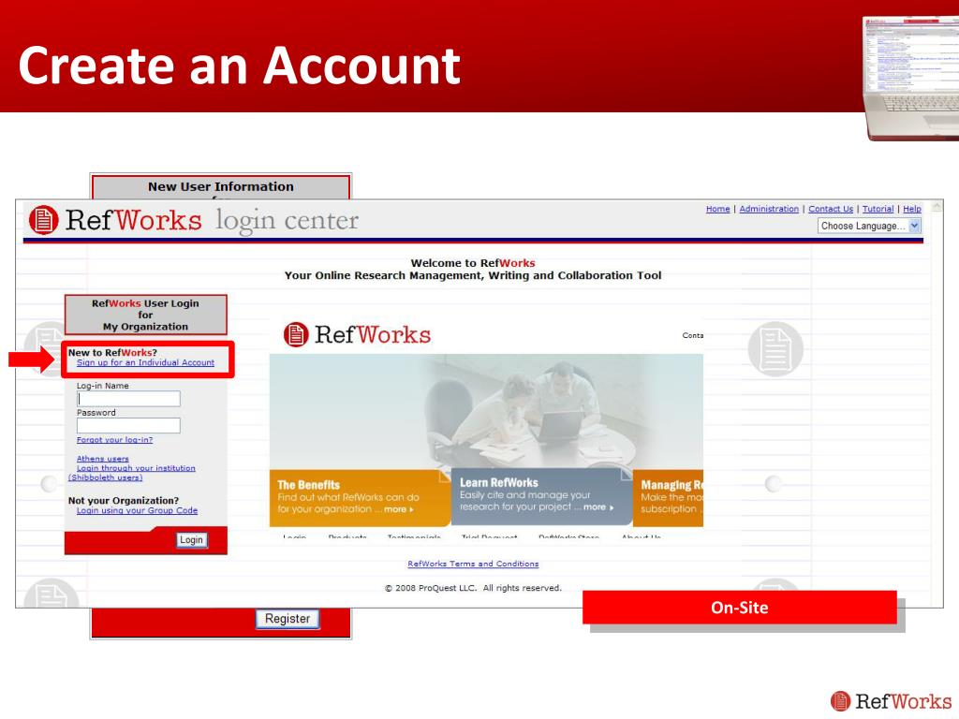Click the RefWorks logo in the slide footer

[x=892, y=701]
